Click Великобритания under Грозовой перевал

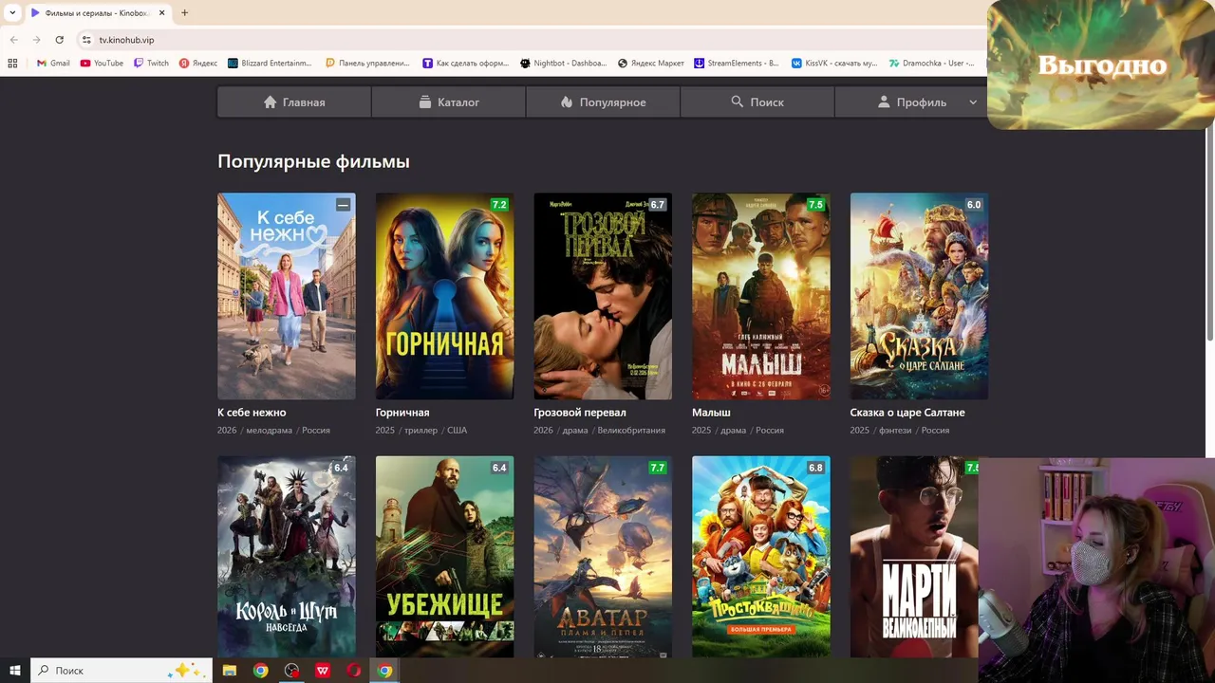[x=631, y=431]
